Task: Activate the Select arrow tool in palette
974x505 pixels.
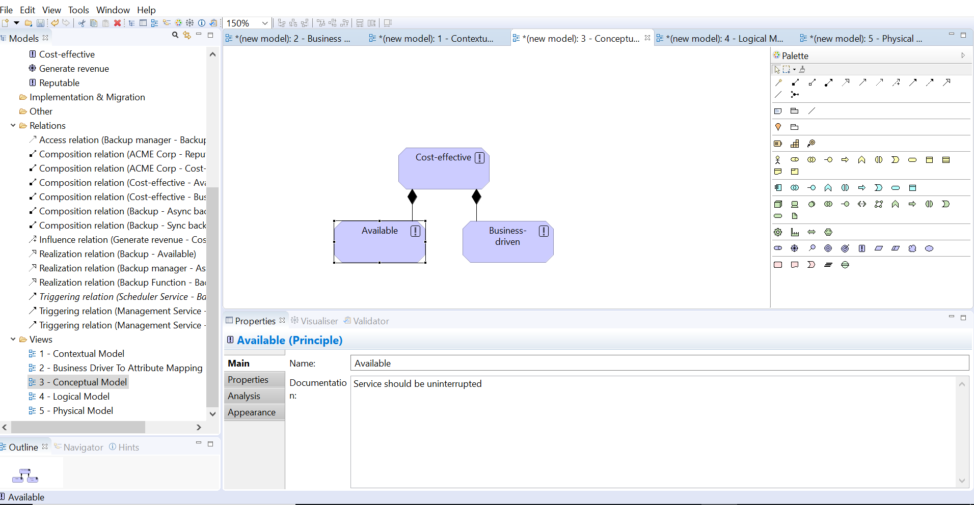Action: (777, 69)
